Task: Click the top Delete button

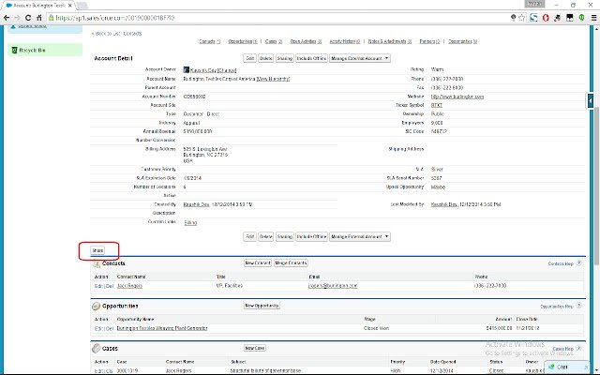Action: pyautogui.click(x=265, y=58)
